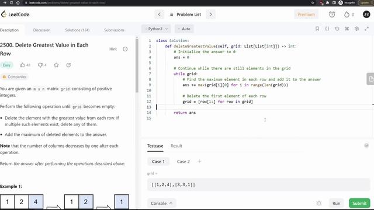Switch to the Discussion tab
The image size is (374, 210).
41,30
